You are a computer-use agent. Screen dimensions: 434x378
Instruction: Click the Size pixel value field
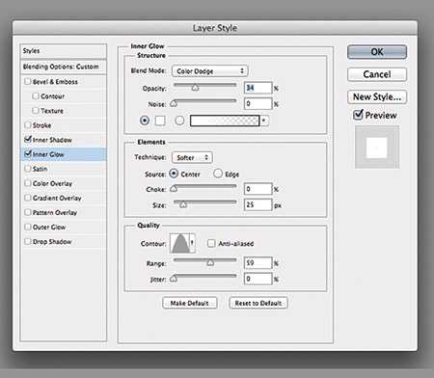click(258, 204)
